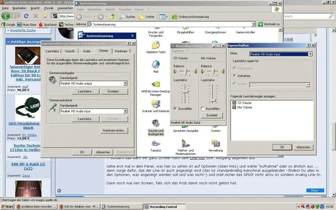Check Auswählen under Mic Volume
The image size is (336, 210).
coord(203,108)
